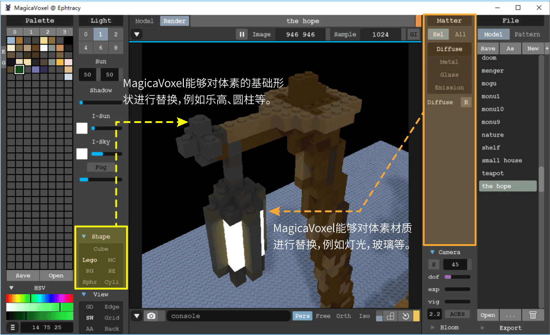The width and height of the screenshot is (550, 335).
Task: Pause rendering with the pause button
Action: click(242, 34)
